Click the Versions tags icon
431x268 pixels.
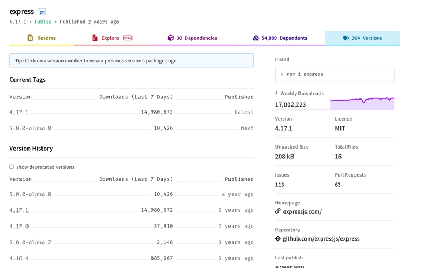(x=345, y=38)
